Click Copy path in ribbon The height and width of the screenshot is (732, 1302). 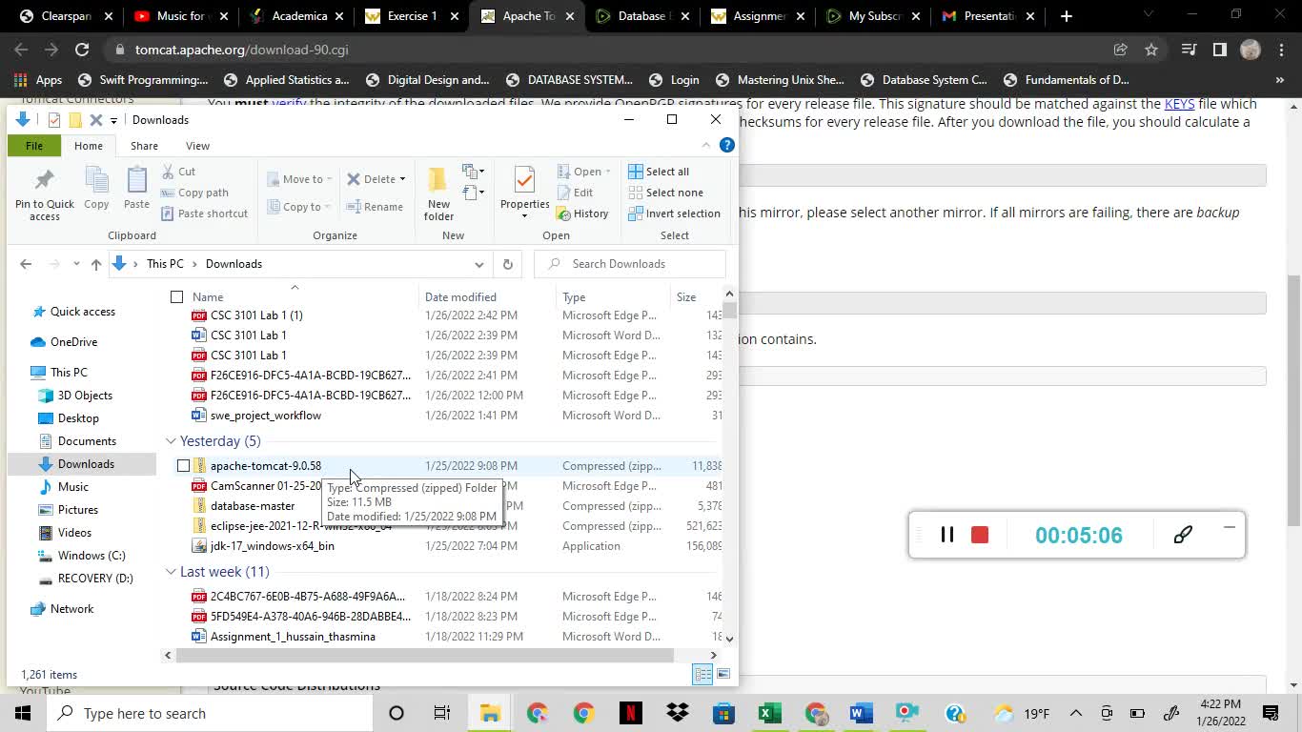[x=194, y=193]
